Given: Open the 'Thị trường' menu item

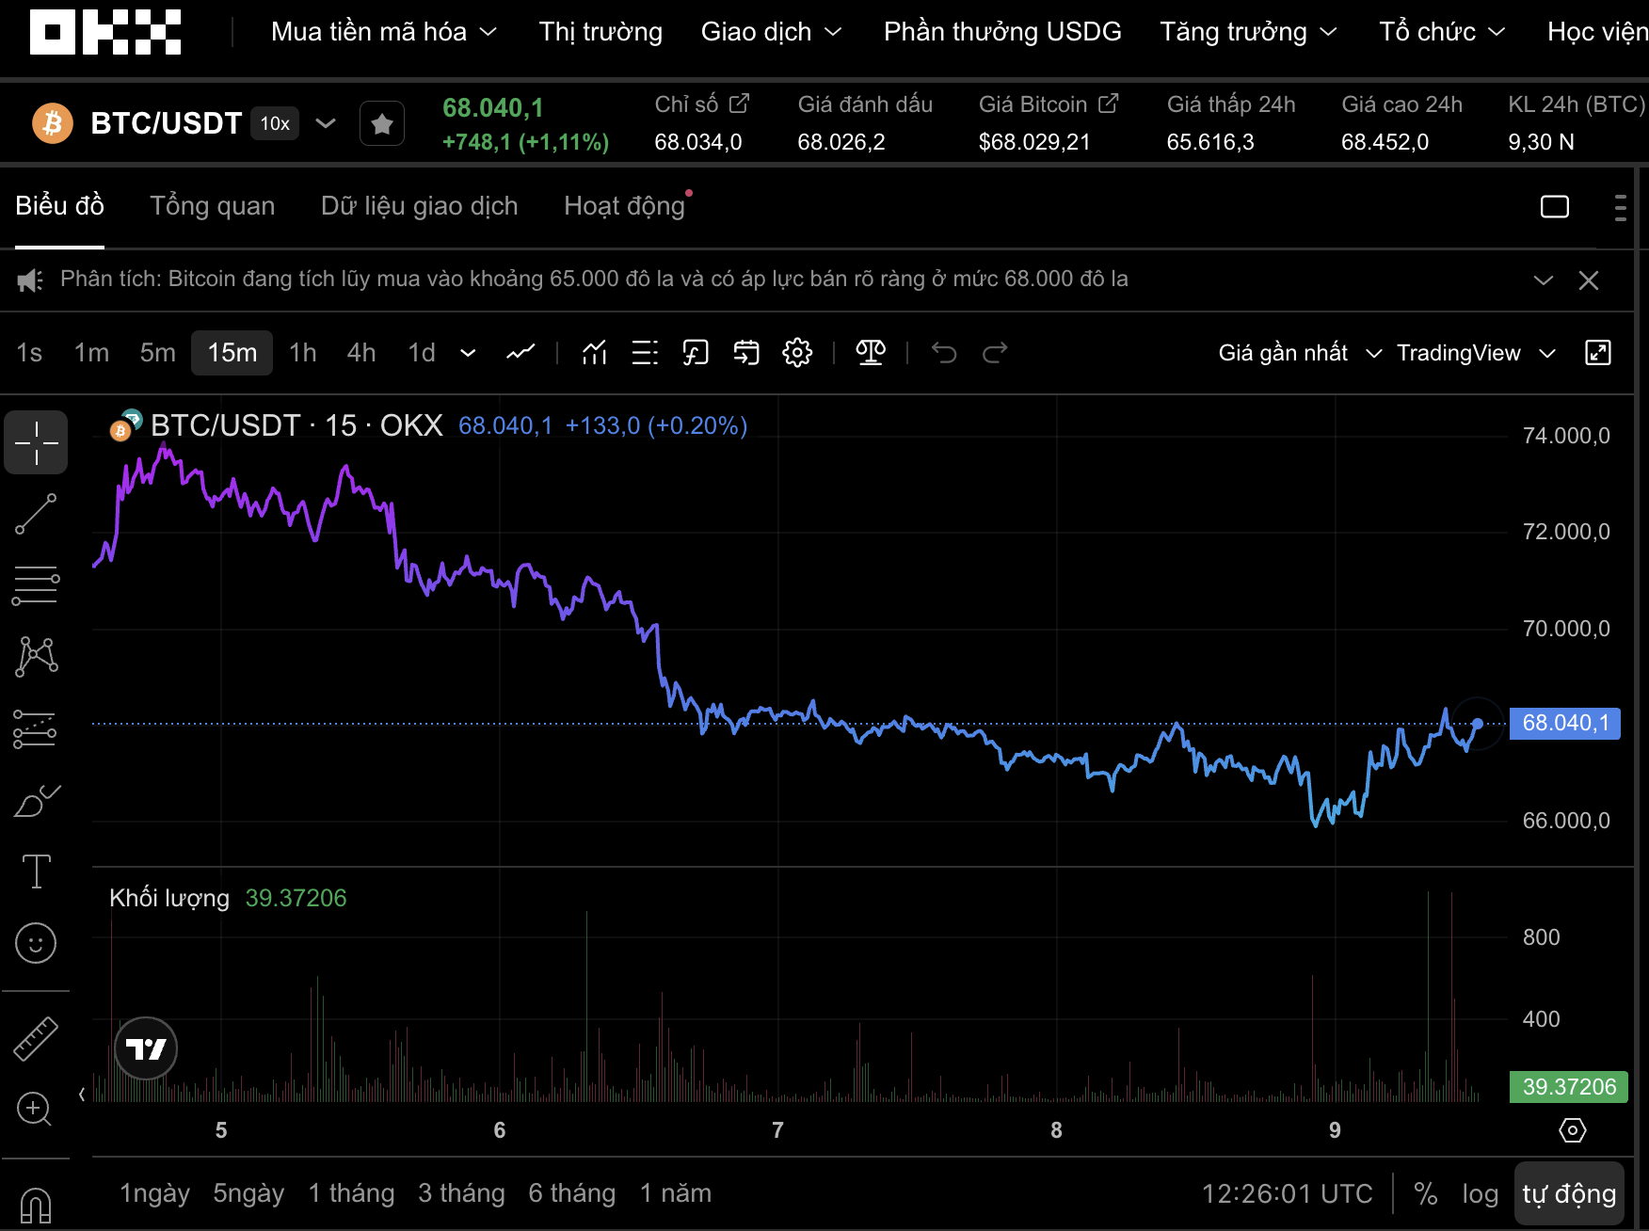Looking at the screenshot, I should pos(600,32).
